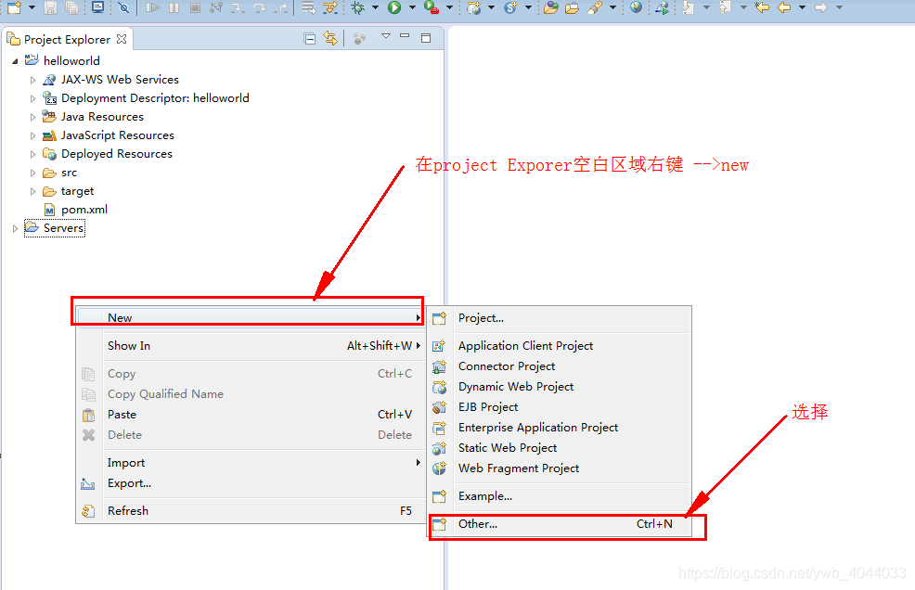Expand JAX-WS Web Services node
This screenshot has width=915, height=590.
32,80
